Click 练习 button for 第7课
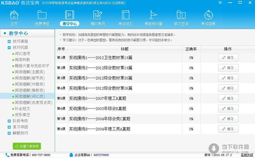255x158 pixels. pyautogui.click(x=228, y=119)
